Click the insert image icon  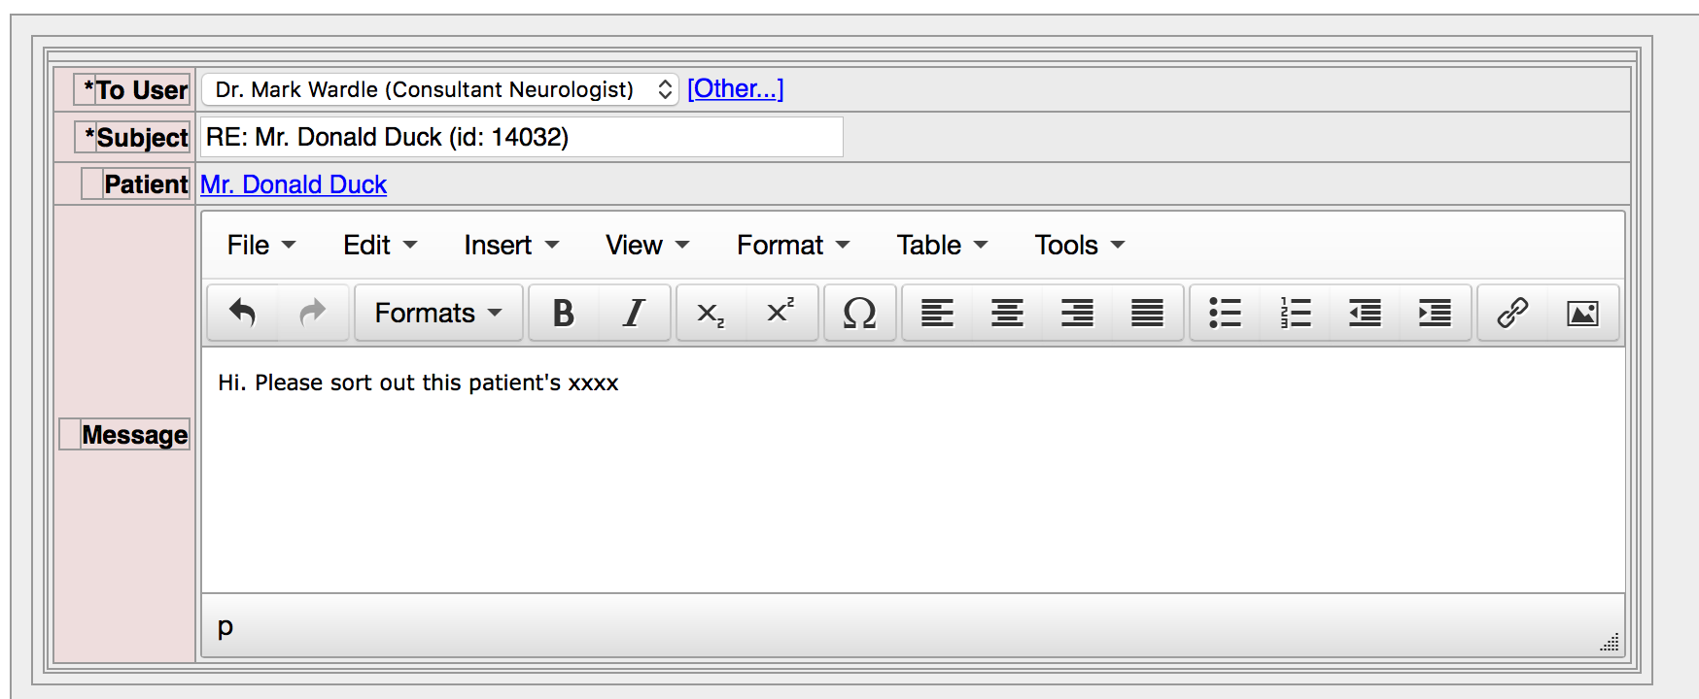coord(1582,313)
